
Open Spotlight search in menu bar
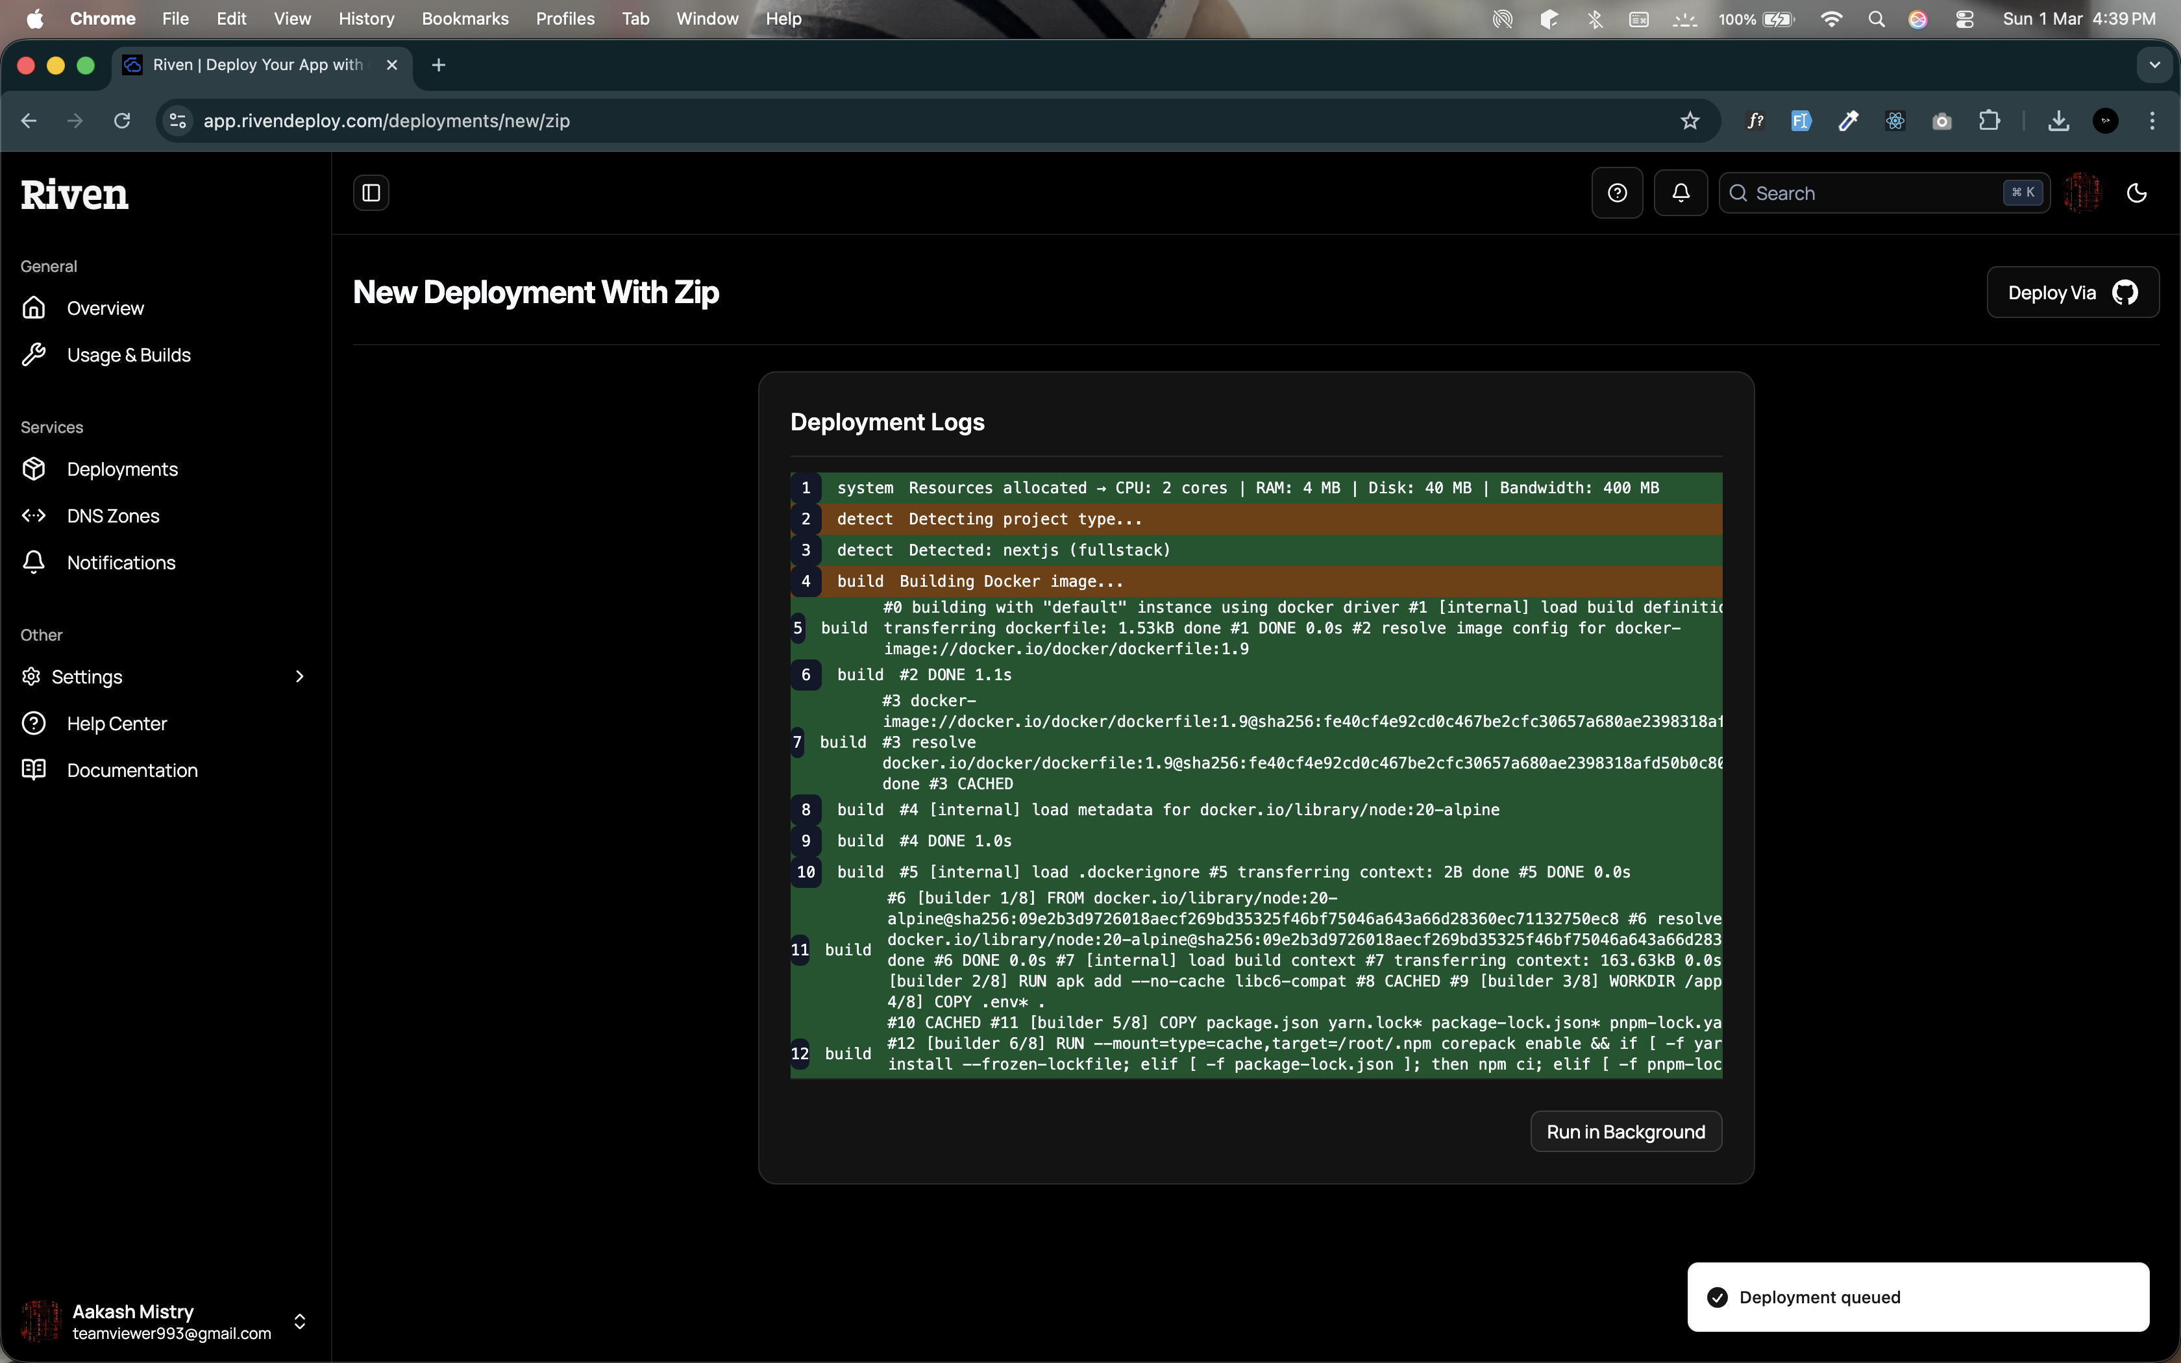point(1877,19)
